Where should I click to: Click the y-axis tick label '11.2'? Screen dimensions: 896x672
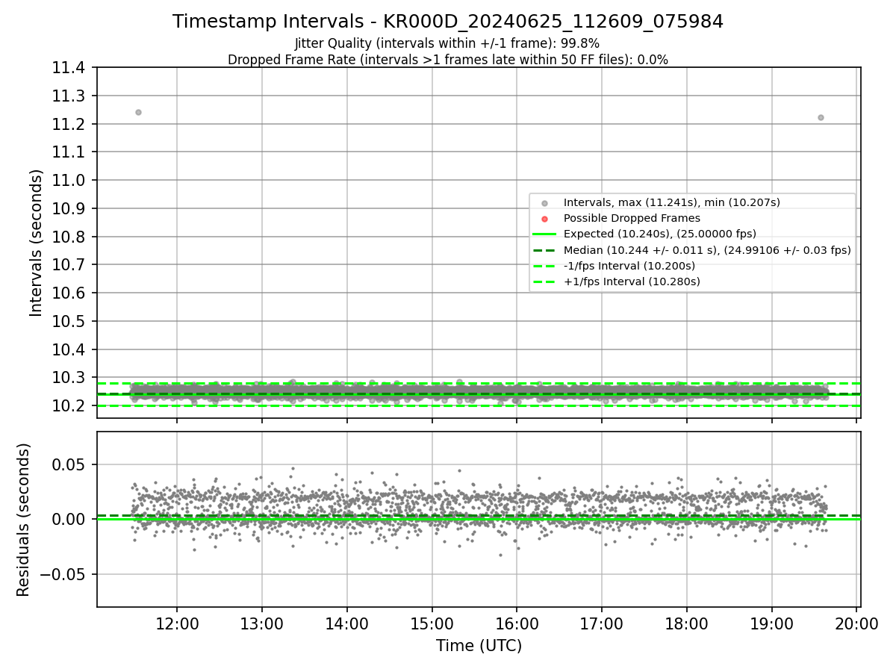click(69, 124)
